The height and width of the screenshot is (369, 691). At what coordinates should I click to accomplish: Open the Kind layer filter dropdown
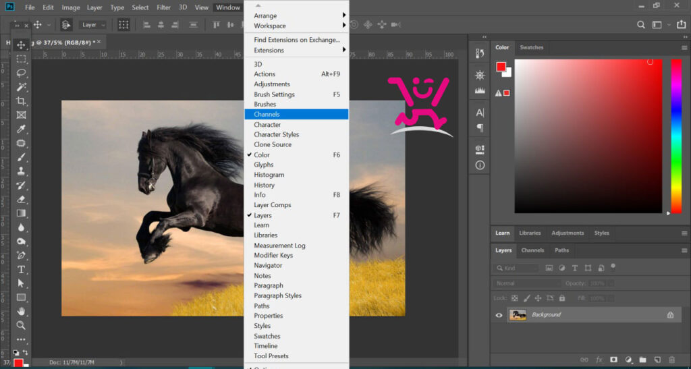coord(516,268)
